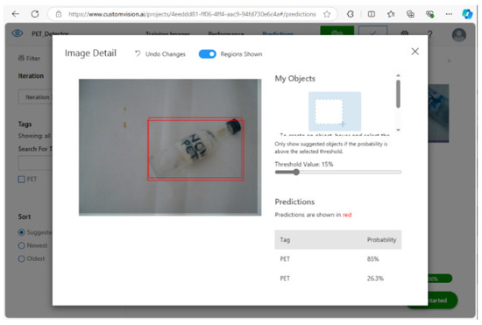482x325 pixels.
Task: Open the Copilot icon in the browser toolbar
Action: click(x=467, y=14)
